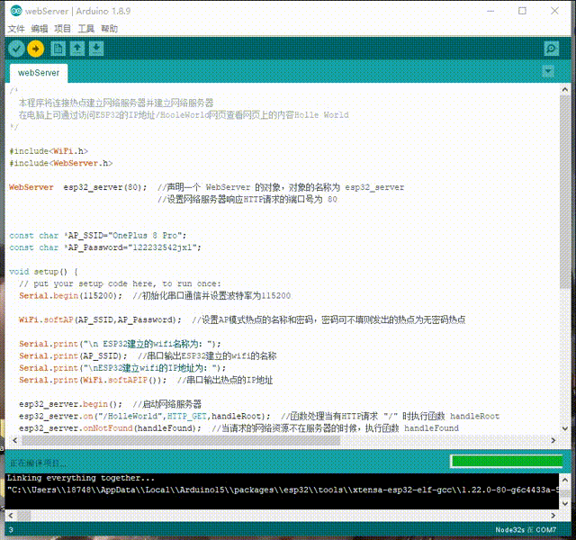
Task: Click editor horizontal scrollbar right arrow
Action: (553, 440)
